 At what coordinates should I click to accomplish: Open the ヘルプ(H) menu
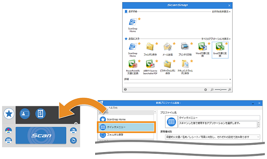click(x=113, y=108)
